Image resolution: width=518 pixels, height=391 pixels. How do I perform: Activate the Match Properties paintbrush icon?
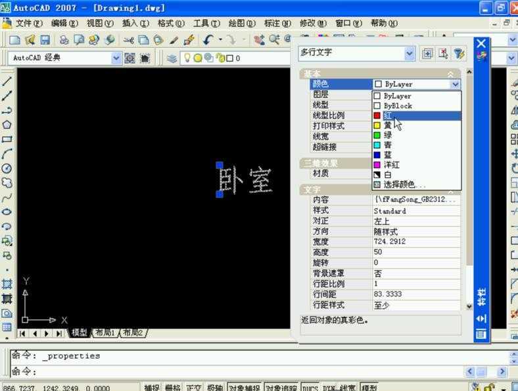[173, 40]
